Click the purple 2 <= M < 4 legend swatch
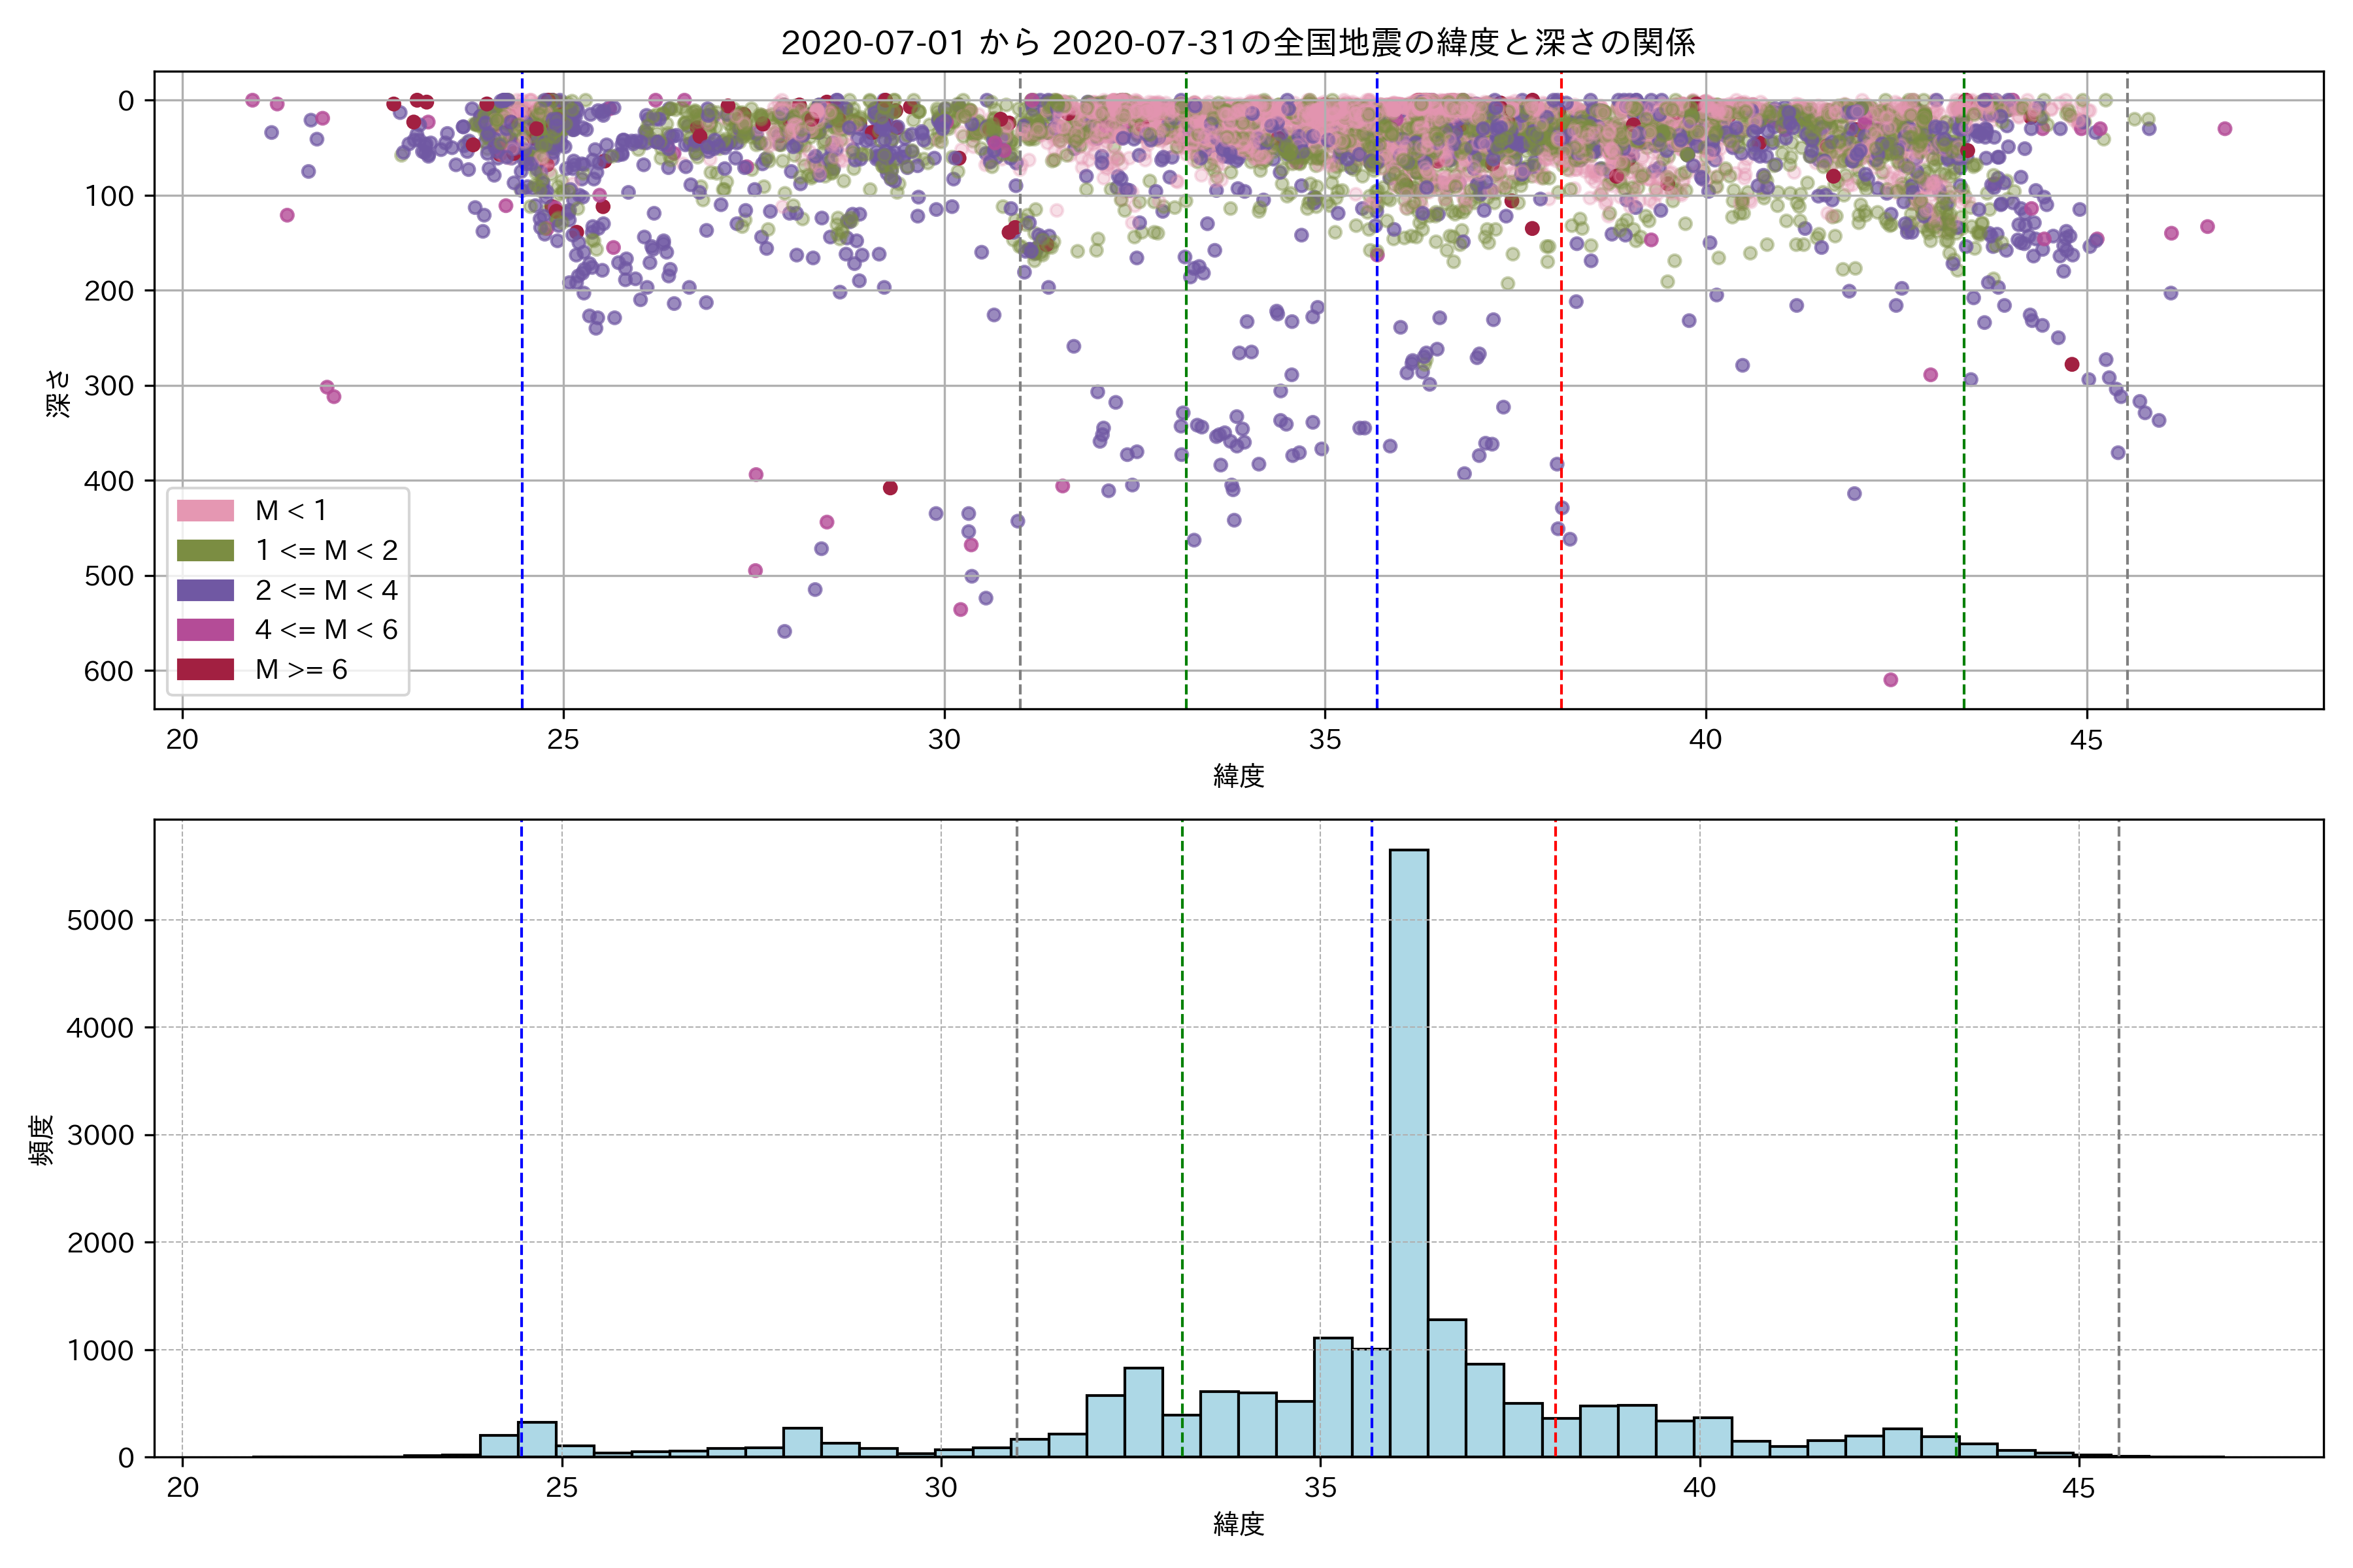Image resolution: width=2353 pixels, height=1568 pixels. (205, 590)
